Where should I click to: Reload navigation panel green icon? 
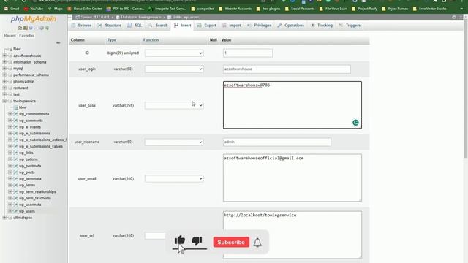point(47,28)
